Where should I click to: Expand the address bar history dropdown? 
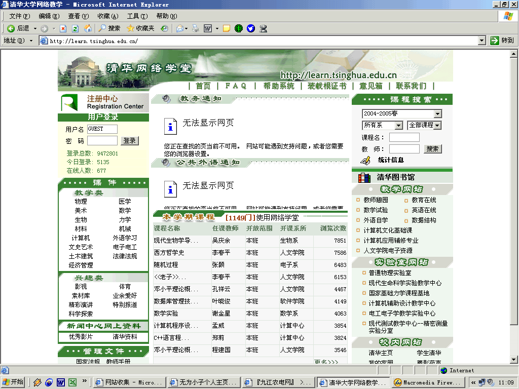(x=482, y=41)
